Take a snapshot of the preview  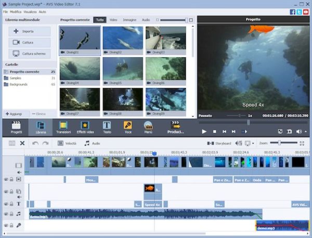tap(289, 131)
